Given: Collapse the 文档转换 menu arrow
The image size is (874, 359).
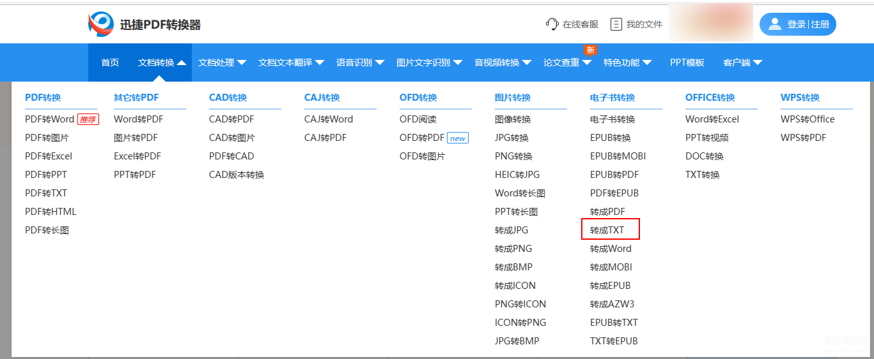Looking at the screenshot, I should pyautogui.click(x=182, y=62).
